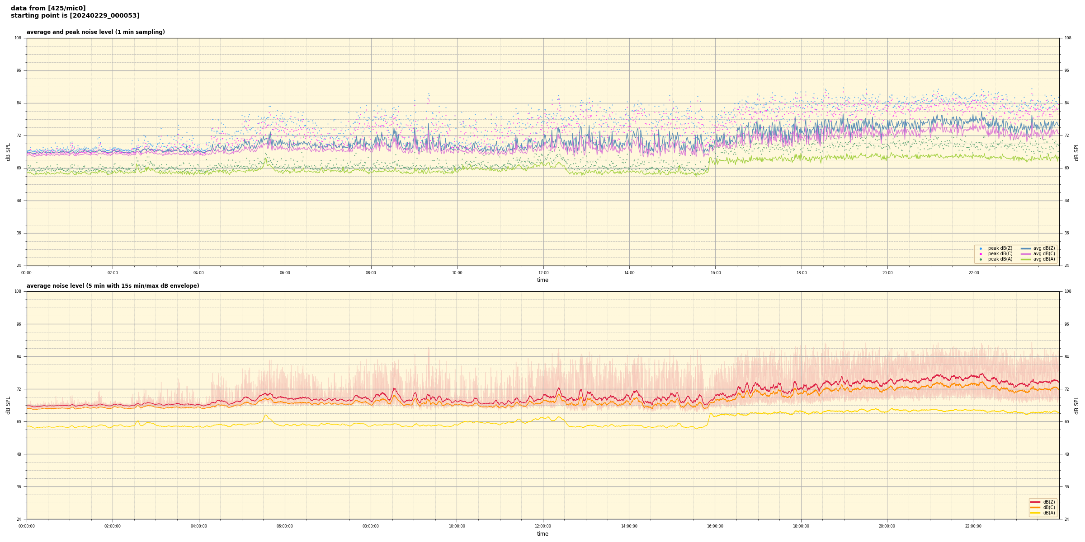Click the 12:00 tick on top chart axis
Image resolution: width=1085 pixels, height=542 pixels.
tap(543, 273)
